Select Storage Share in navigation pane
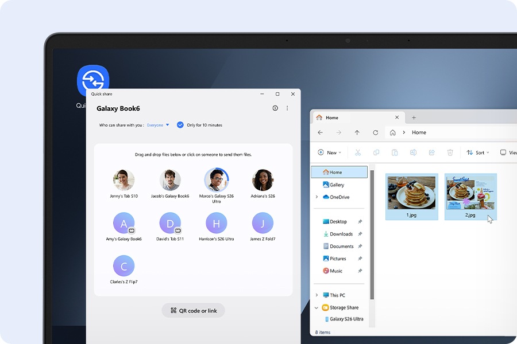 [340, 307]
